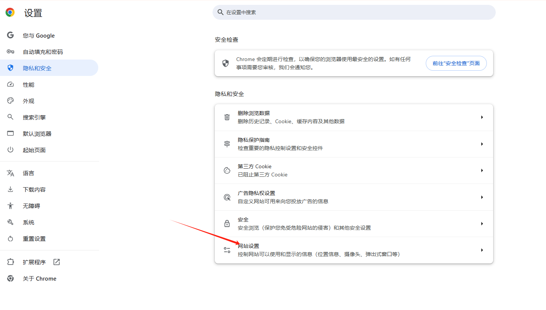This screenshot has width=546, height=310.
Task: Open 重置设置 in the sidebar
Action: click(49, 239)
